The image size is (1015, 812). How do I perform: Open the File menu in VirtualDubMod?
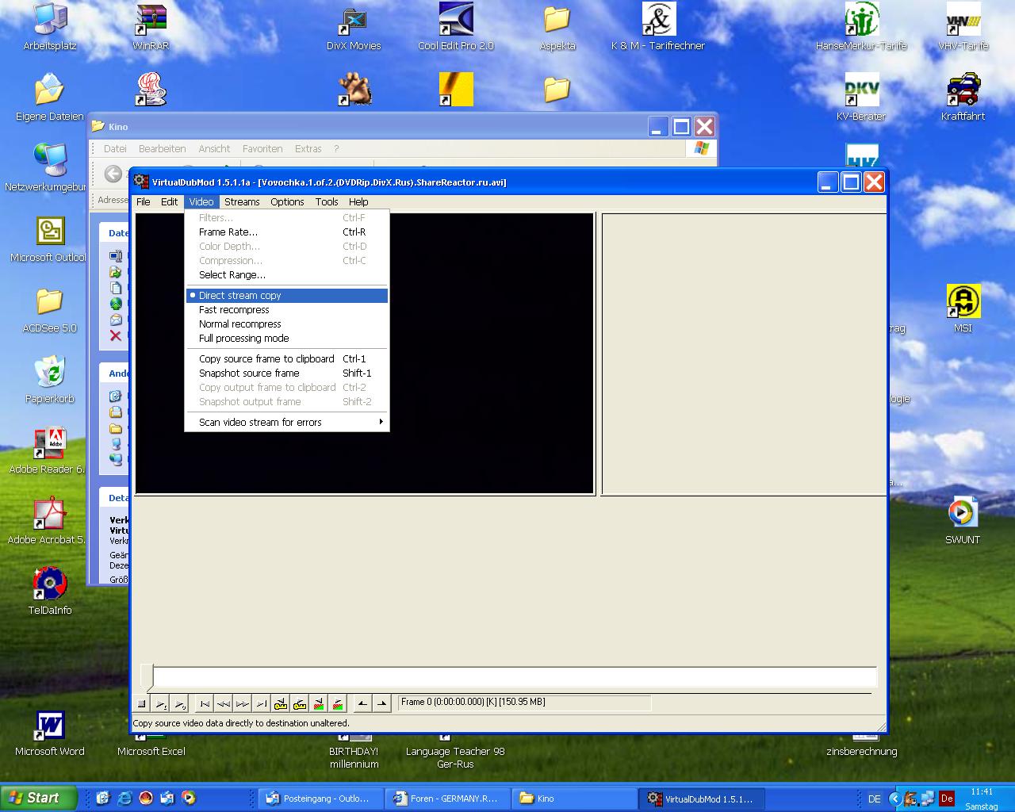144,201
